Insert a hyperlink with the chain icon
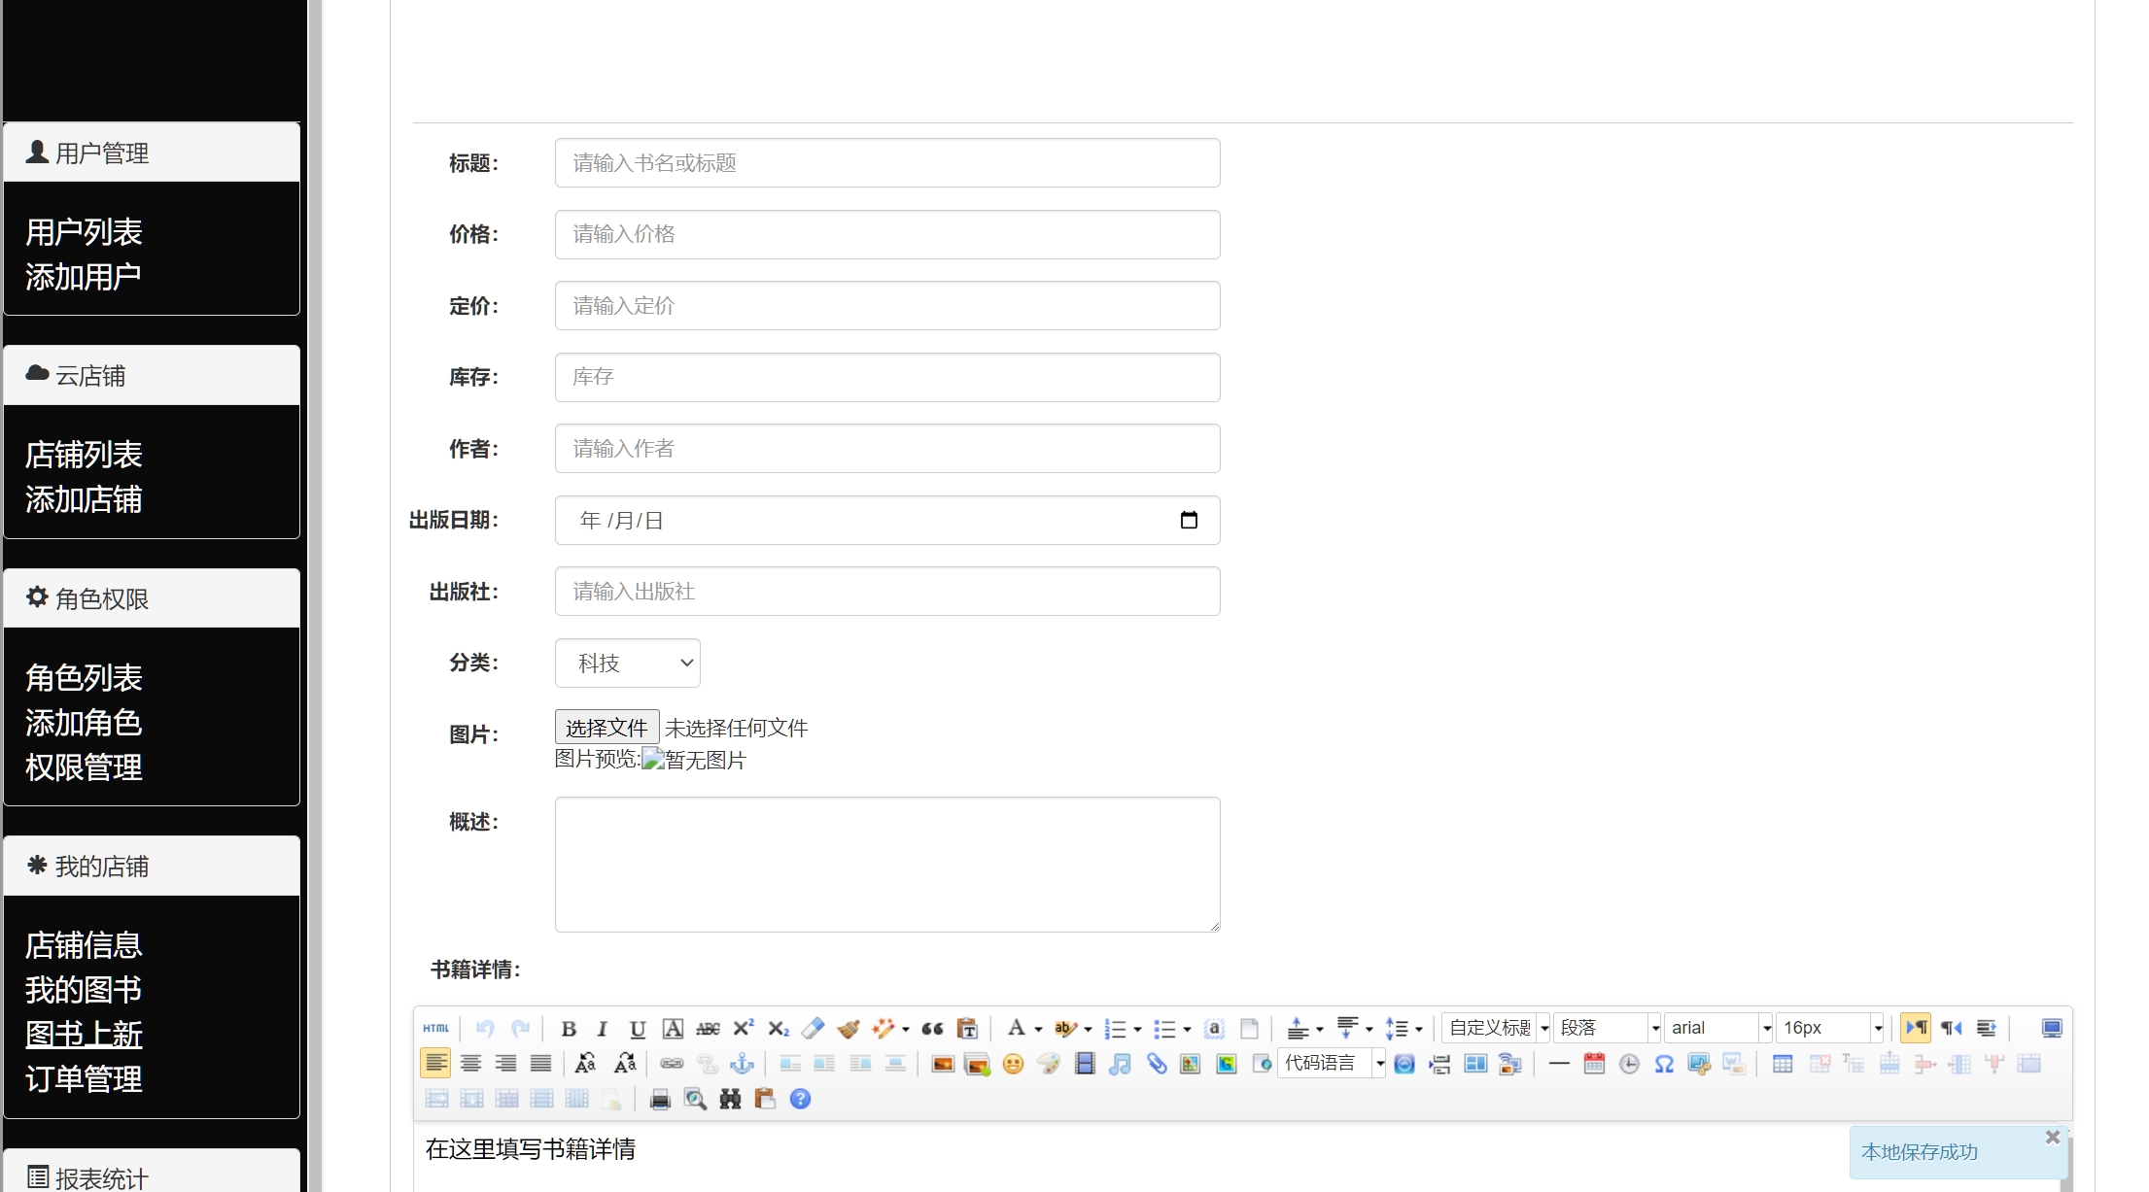The image size is (2149, 1192). (x=672, y=1064)
